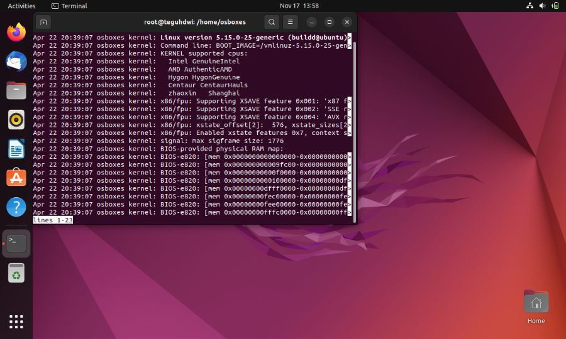Click the 'xstate_offset[2]: 576' line
Screen dimensions: 566x339
pos(192,125)
